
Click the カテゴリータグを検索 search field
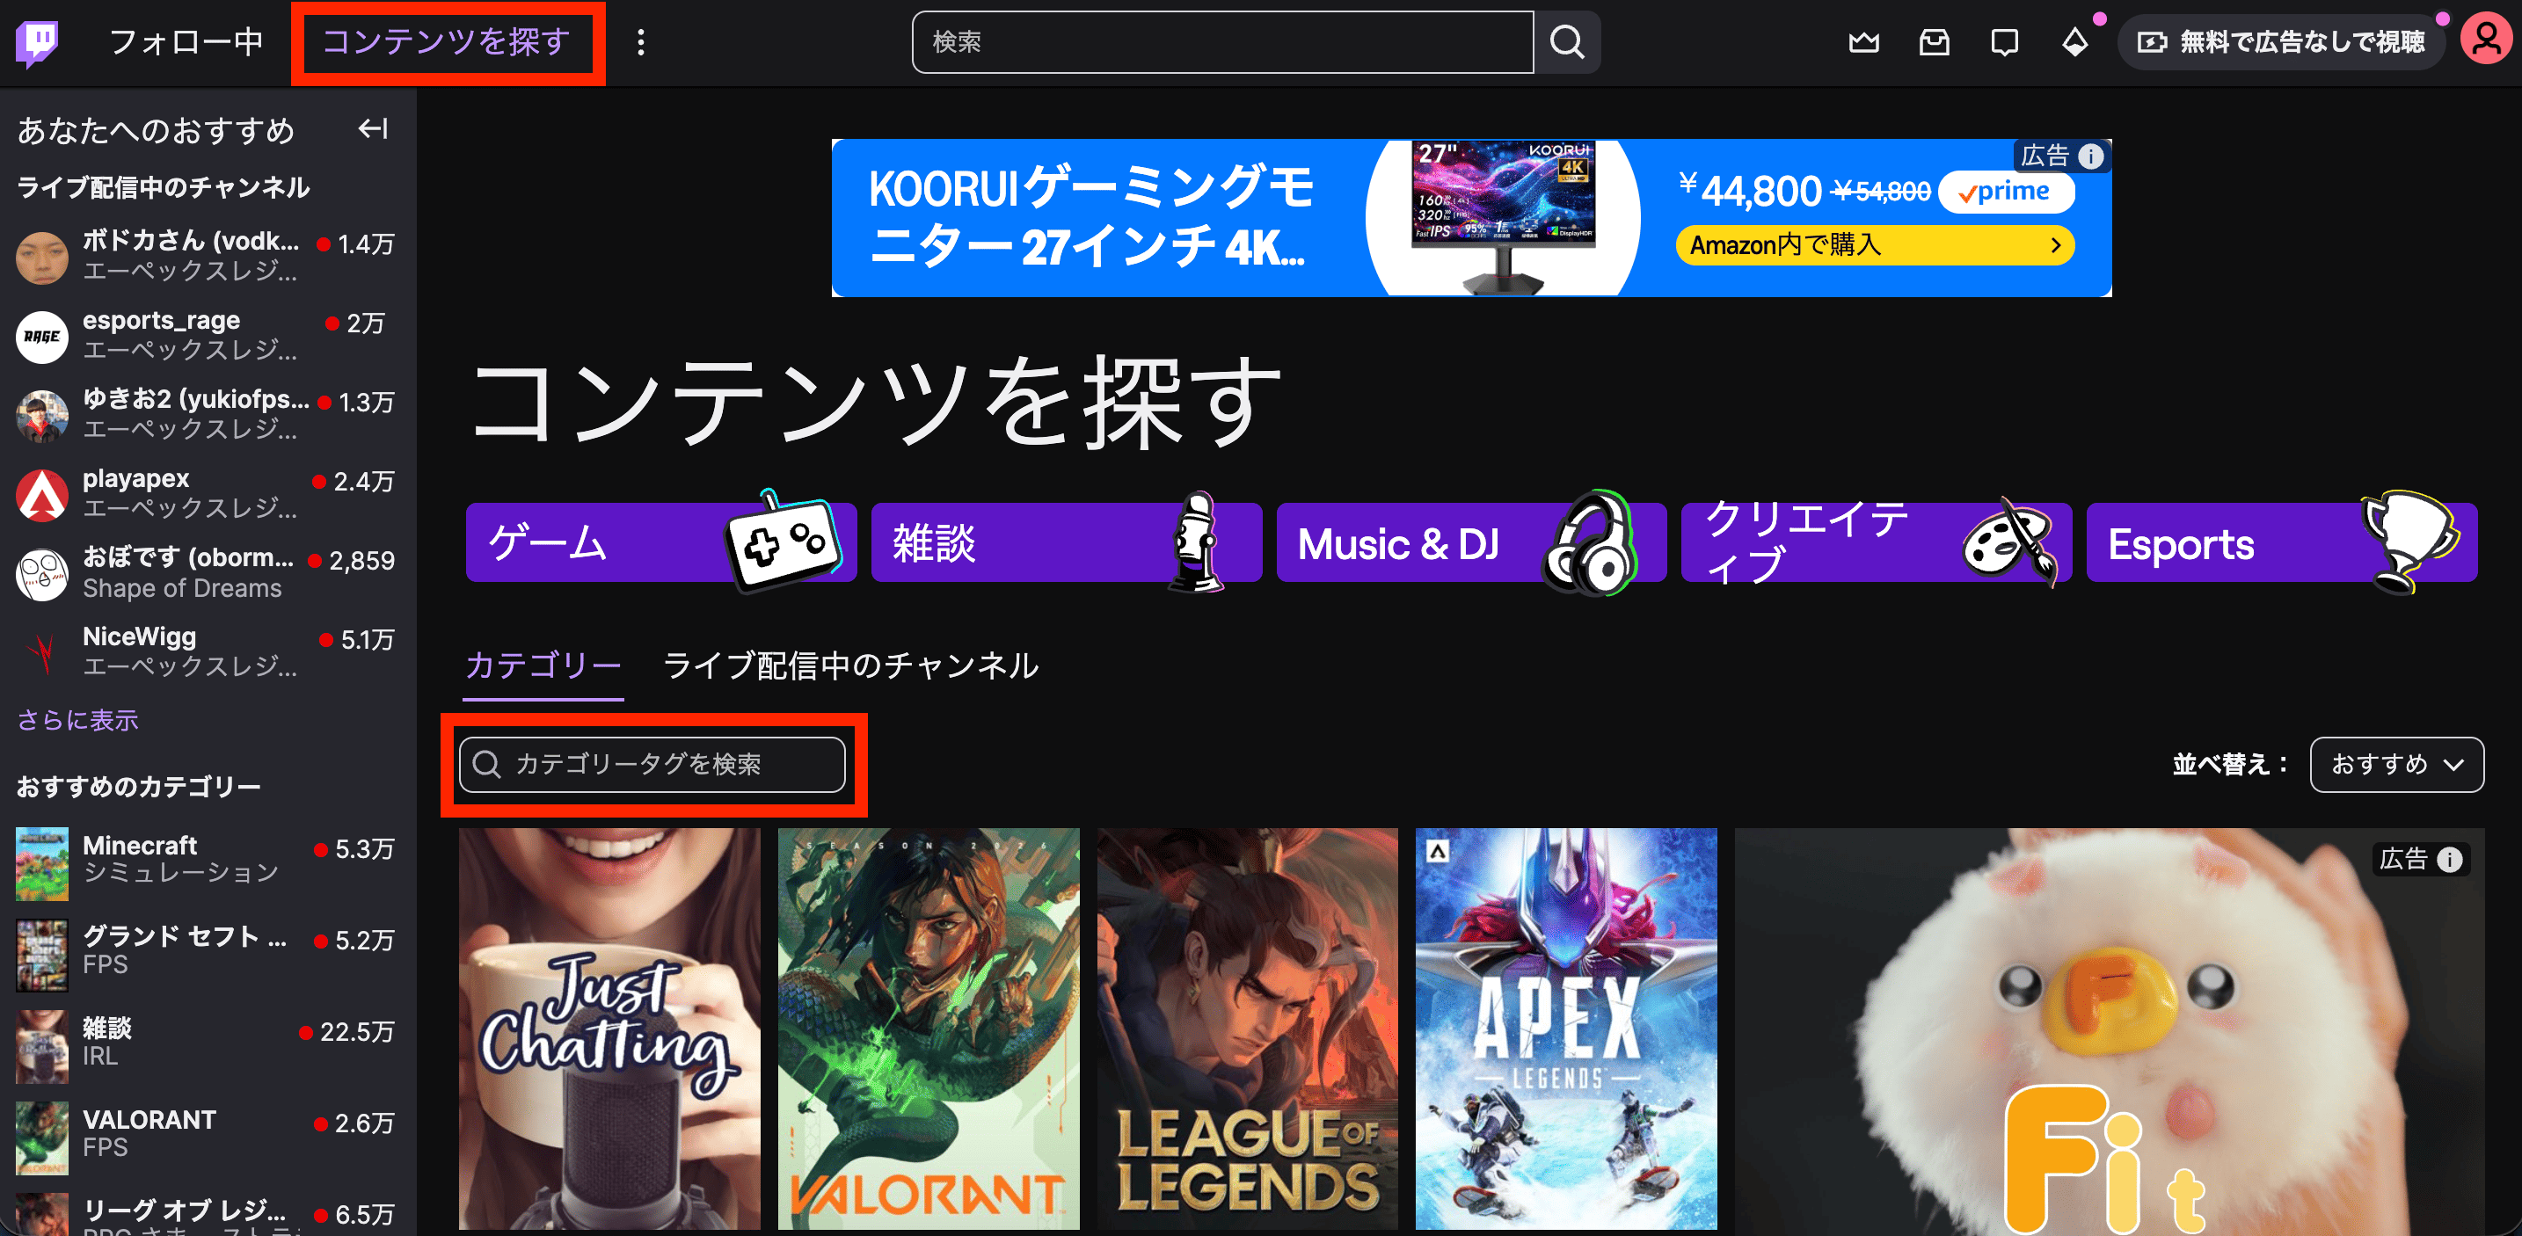tap(653, 764)
